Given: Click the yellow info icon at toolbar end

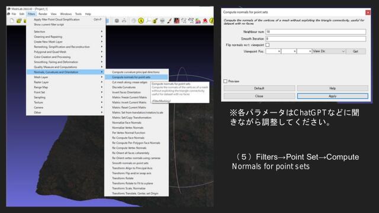Looking at the screenshot, I should (211, 21).
